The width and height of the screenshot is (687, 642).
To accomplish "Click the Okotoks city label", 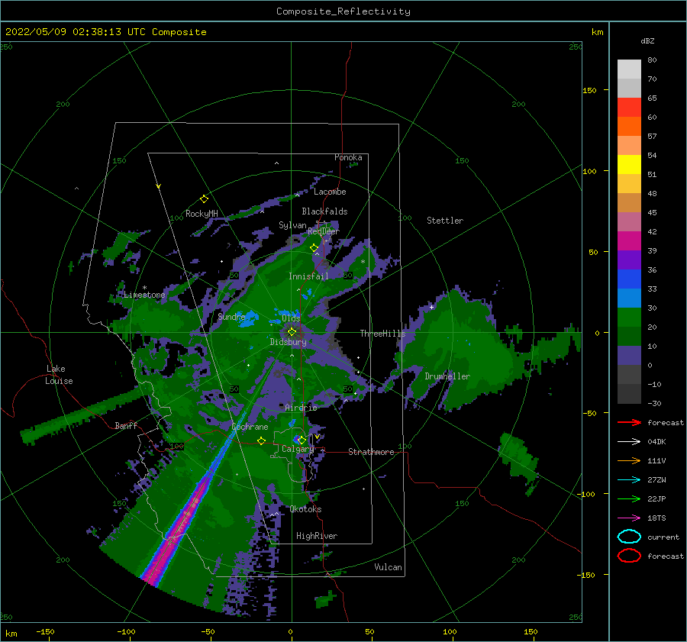I will click(x=305, y=509).
